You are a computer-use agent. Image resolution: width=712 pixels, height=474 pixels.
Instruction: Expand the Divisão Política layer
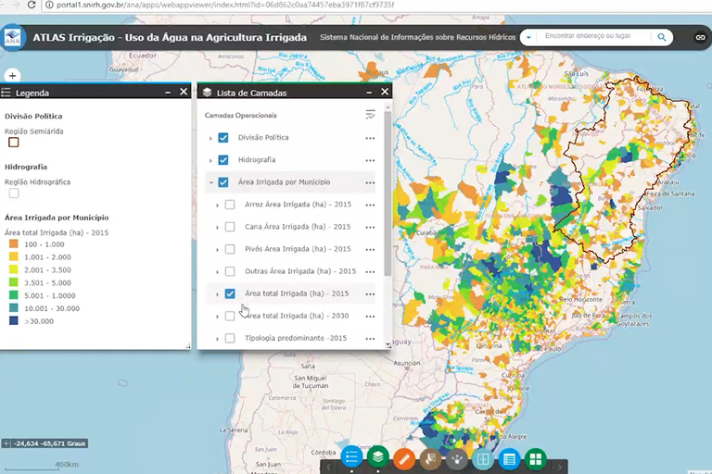[211, 138]
